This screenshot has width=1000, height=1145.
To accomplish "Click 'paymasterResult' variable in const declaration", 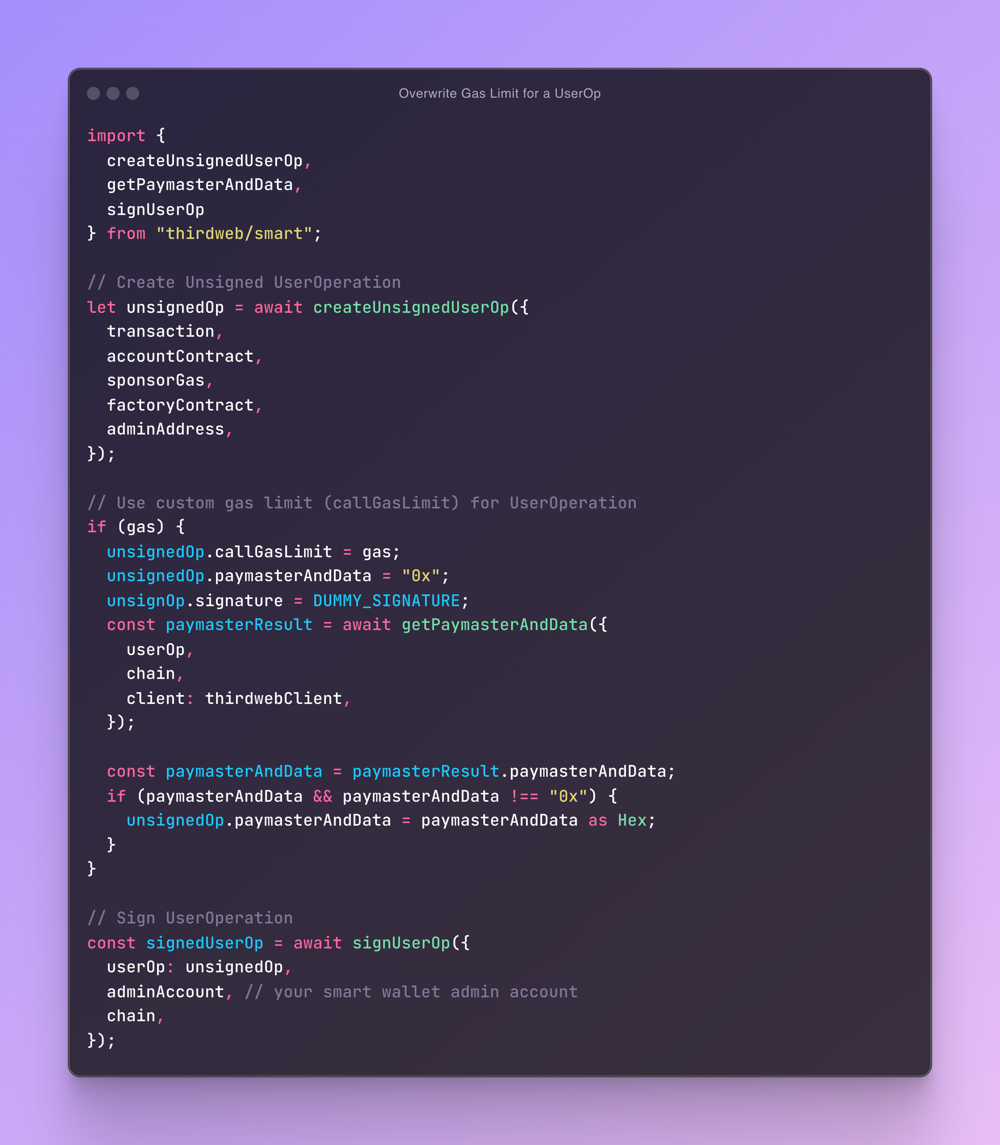I will click(239, 625).
